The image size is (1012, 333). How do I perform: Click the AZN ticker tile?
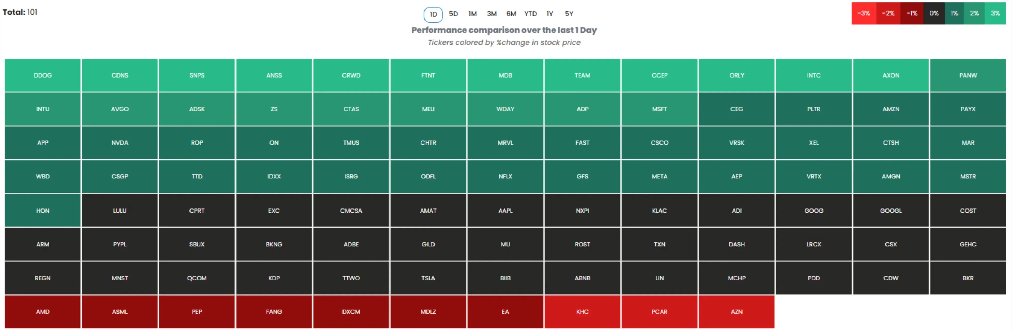737,312
